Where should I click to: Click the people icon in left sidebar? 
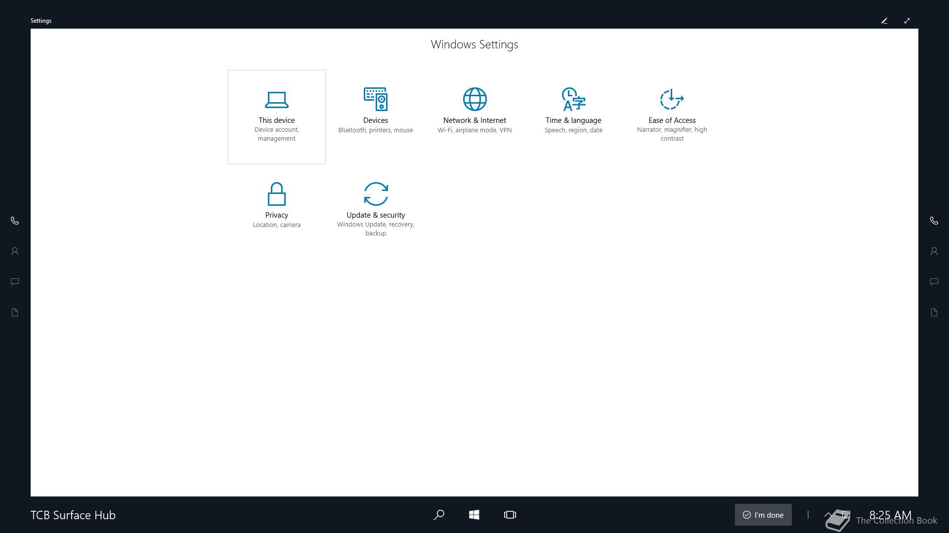[x=15, y=251]
